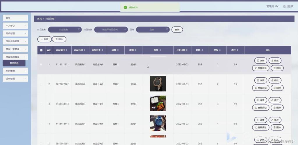The width and height of the screenshot is (298, 145).
Task: Check the checkbox for row 2
Action: [x=41, y=84]
